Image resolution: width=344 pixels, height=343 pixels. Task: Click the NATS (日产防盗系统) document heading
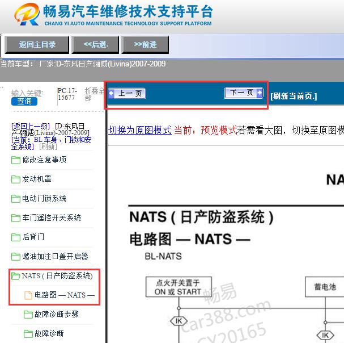pos(201,217)
